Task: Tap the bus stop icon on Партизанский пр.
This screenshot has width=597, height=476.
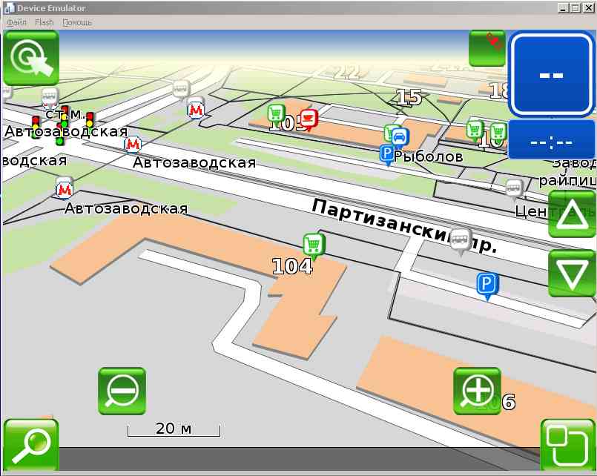Action: pos(461,239)
